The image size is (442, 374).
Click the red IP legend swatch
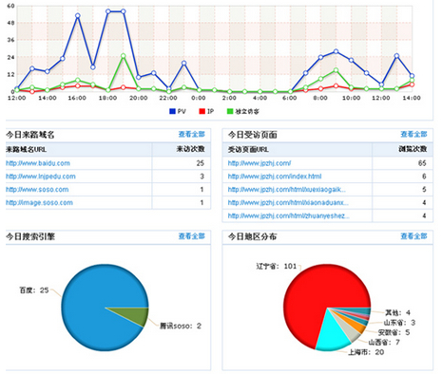click(x=202, y=111)
